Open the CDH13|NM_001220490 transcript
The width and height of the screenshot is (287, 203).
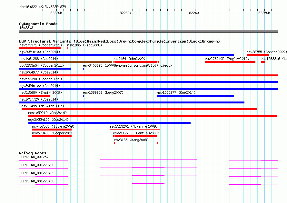point(148,168)
